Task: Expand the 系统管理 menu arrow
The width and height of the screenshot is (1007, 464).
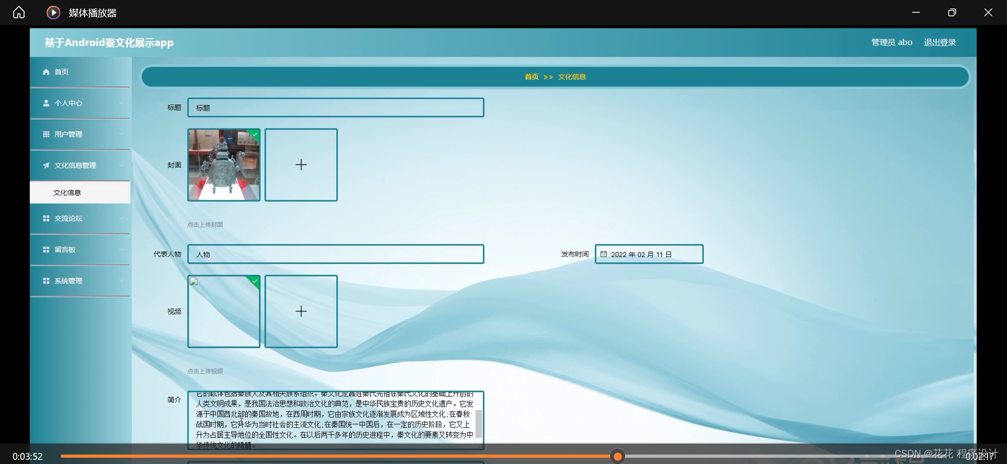Action: [x=121, y=281]
